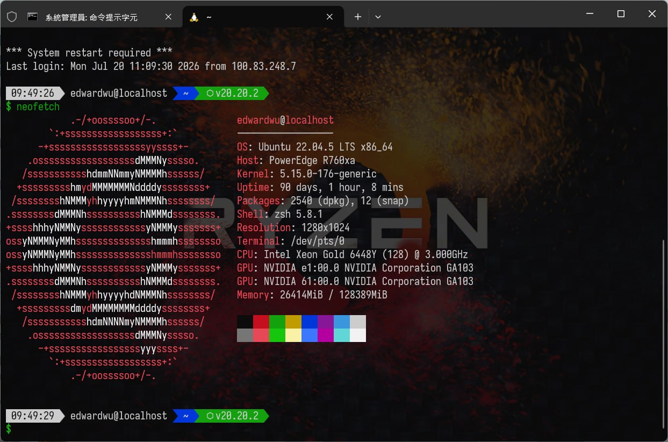Click the pale yellow swatch in bottom row
The image size is (668, 442).
pos(293,335)
